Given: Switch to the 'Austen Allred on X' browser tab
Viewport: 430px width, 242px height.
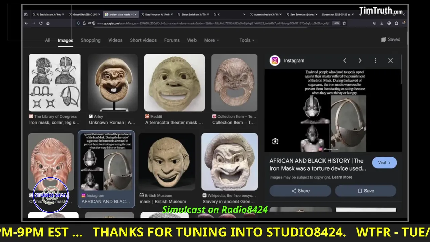Looking at the screenshot, I should tap(266, 14).
